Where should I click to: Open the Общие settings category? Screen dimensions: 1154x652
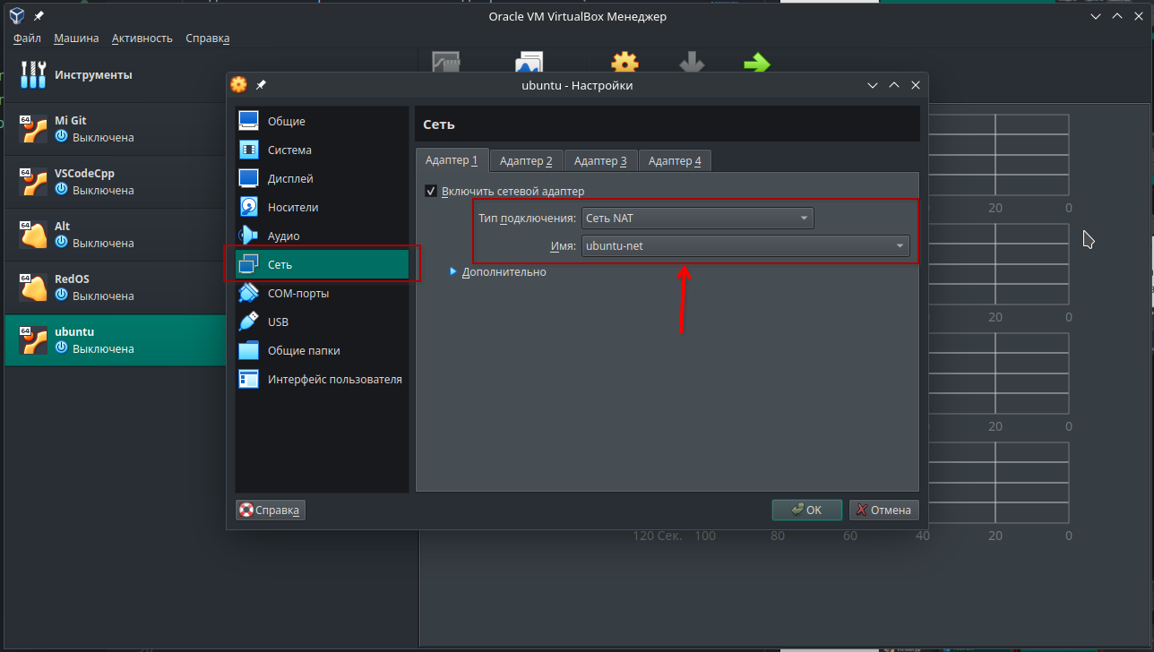click(x=323, y=121)
